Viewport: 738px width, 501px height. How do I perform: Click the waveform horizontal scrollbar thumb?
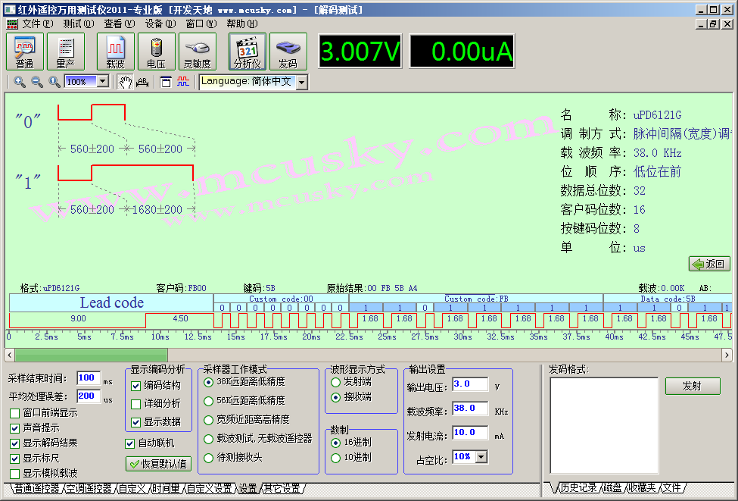pos(91,355)
